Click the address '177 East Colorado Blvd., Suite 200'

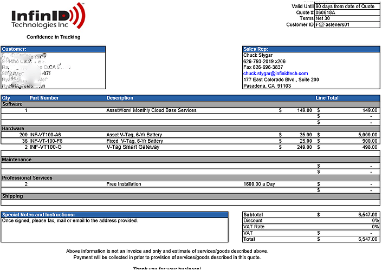(281, 80)
